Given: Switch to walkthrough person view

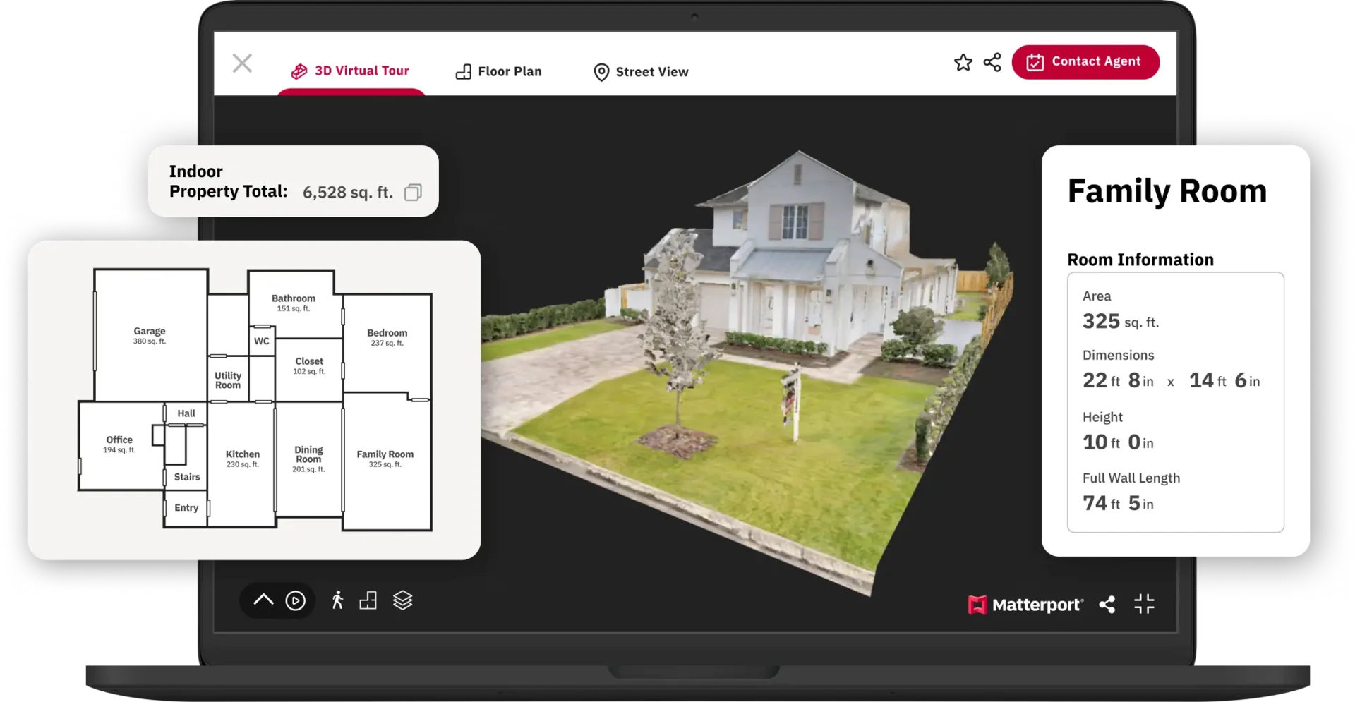Looking at the screenshot, I should point(337,600).
